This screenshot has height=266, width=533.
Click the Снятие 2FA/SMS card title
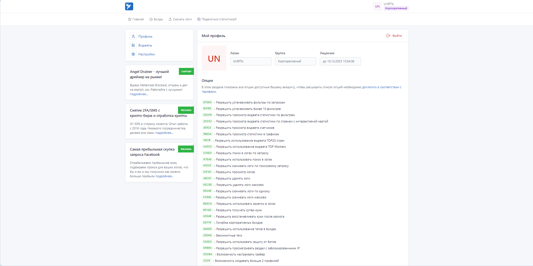(x=158, y=113)
